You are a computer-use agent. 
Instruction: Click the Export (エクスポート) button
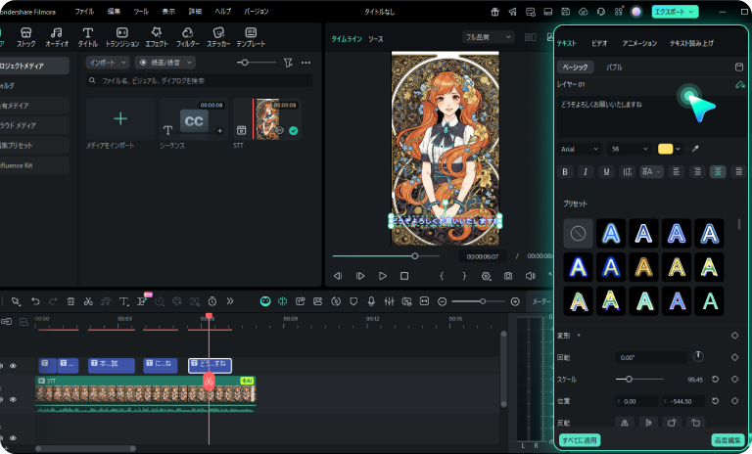[x=674, y=11]
